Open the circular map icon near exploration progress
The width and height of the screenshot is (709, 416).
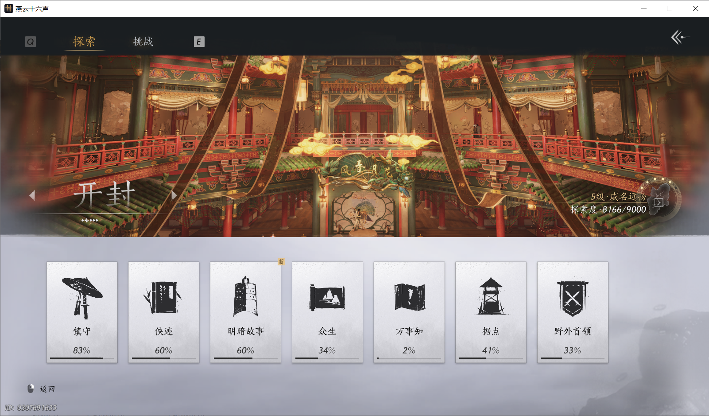pyautogui.click(x=660, y=200)
